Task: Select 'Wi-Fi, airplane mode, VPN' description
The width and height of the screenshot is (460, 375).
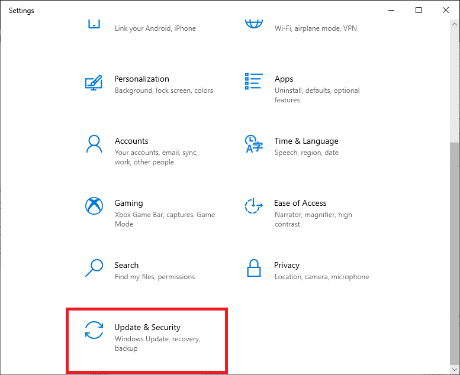Action: pos(316,28)
